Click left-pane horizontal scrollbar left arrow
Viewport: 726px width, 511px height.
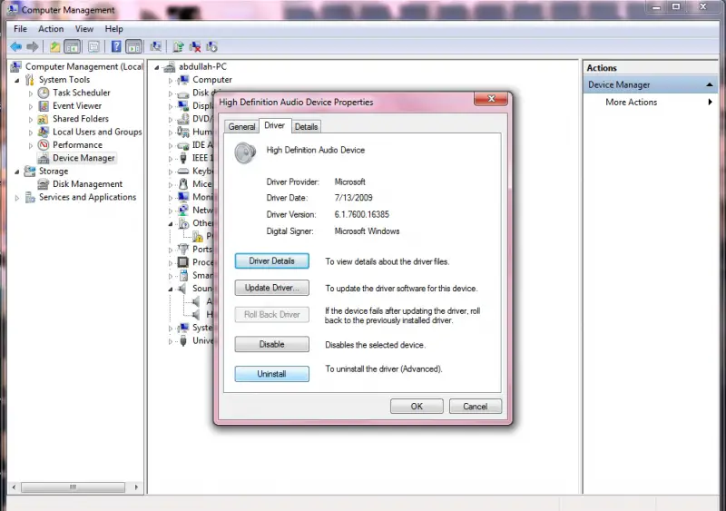click(x=14, y=486)
